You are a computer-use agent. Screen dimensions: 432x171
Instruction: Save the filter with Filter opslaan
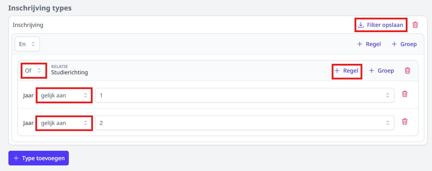381,25
